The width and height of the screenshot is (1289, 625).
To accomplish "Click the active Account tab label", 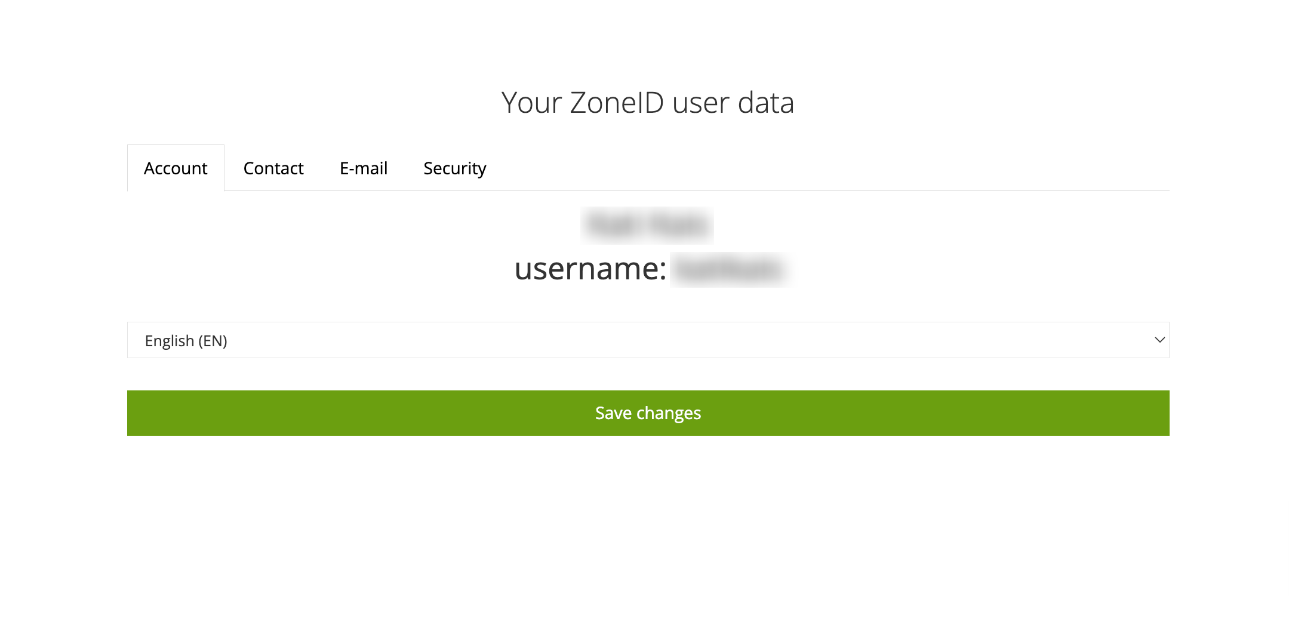I will point(176,168).
